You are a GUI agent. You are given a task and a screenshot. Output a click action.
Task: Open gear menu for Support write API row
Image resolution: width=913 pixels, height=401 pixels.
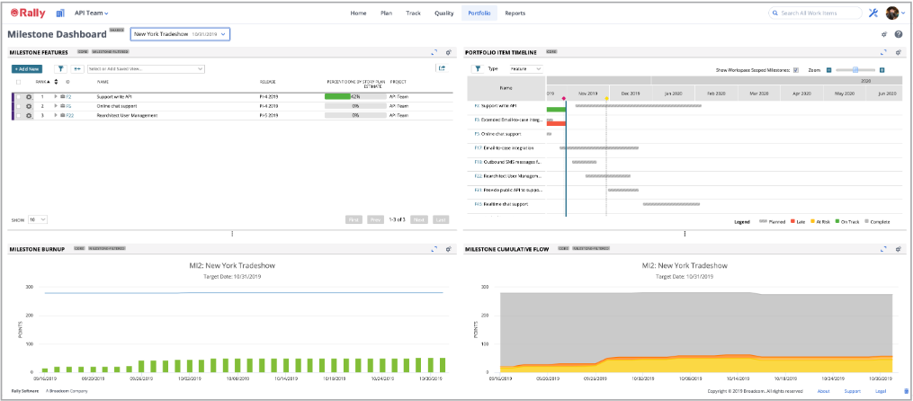(x=29, y=96)
